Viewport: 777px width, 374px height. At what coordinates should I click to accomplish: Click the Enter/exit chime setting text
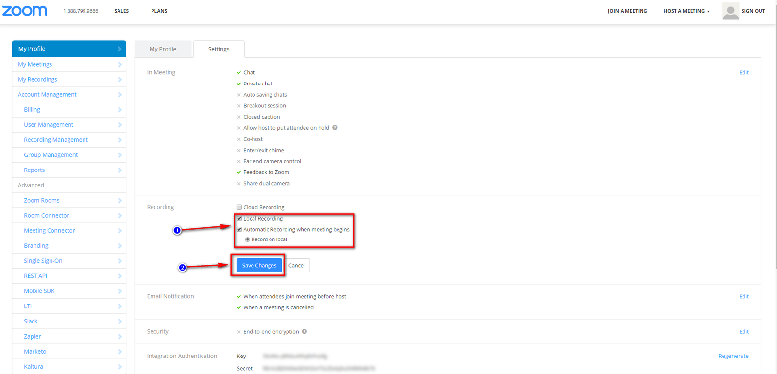[x=264, y=151]
